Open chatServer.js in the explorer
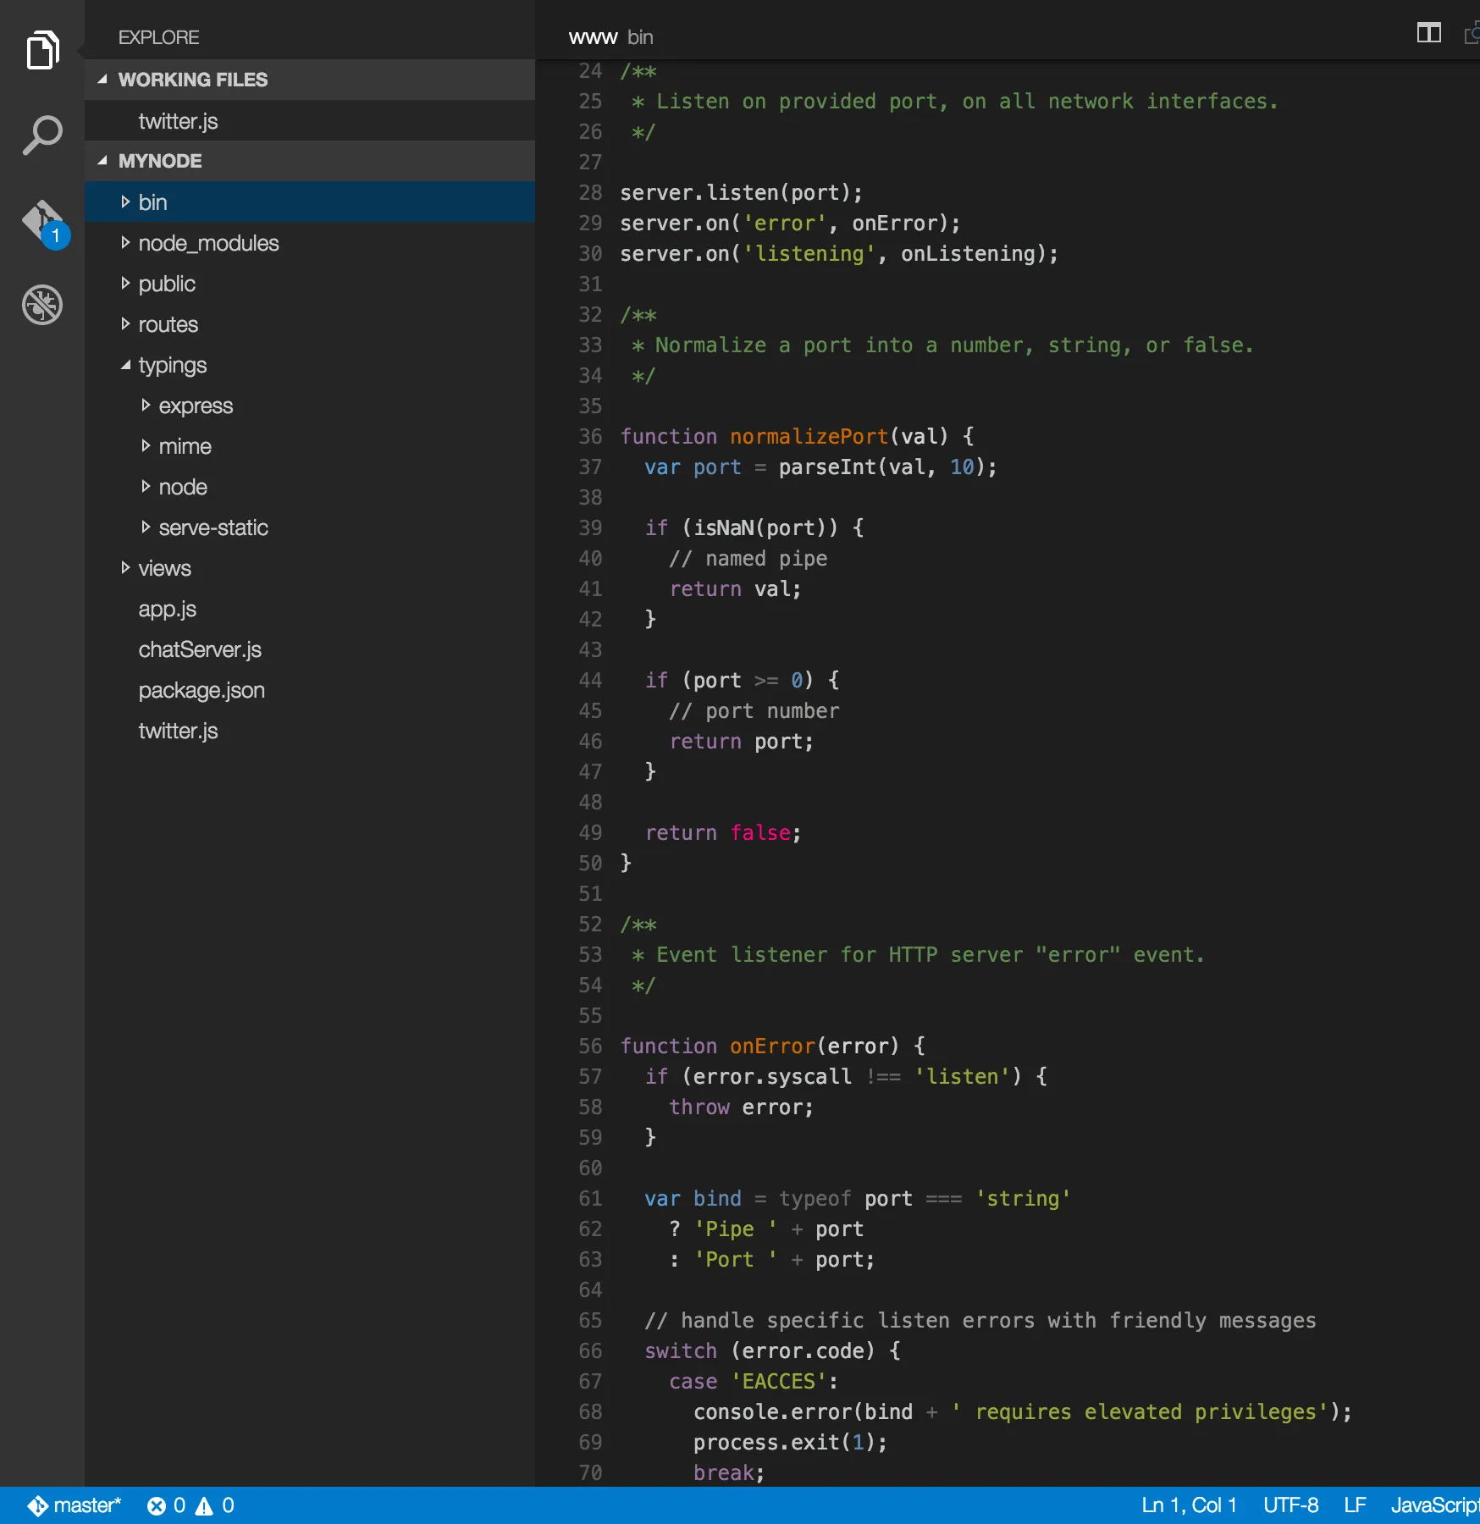The width and height of the screenshot is (1480, 1524). (x=200, y=649)
